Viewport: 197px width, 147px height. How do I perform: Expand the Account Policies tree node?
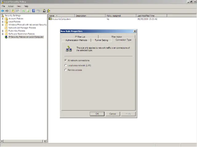pos(3,19)
